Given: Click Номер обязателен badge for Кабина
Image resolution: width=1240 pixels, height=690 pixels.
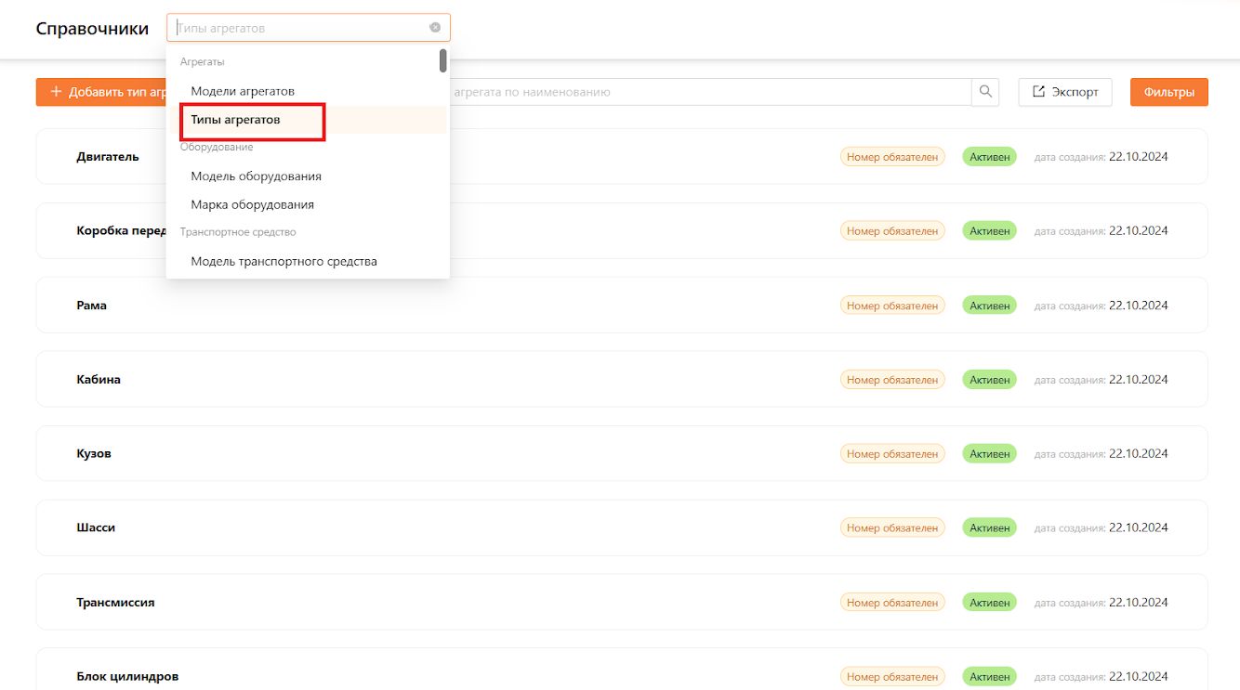Looking at the screenshot, I should point(892,380).
